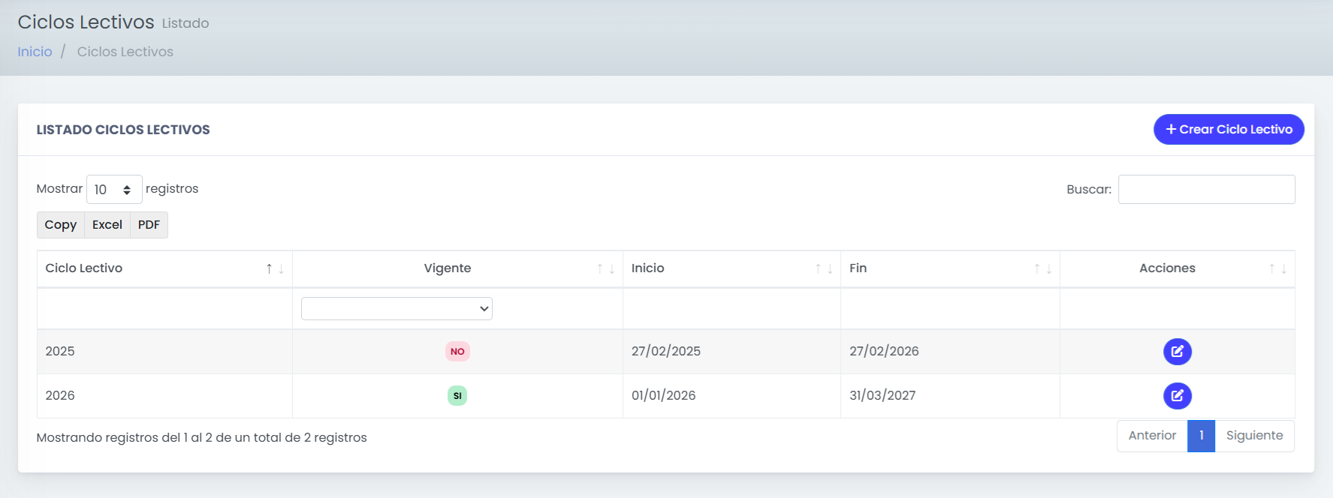Viewport: 1333px width, 498px height.
Task: Click the LISTADO CICLOS LECTIVOS heading
Action: tap(123, 130)
